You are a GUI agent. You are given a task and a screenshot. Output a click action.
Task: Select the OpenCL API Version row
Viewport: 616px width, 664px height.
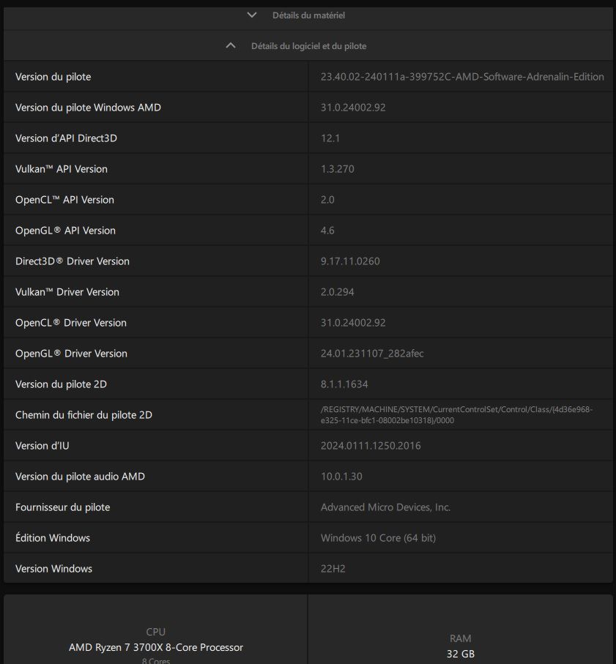[308, 199]
